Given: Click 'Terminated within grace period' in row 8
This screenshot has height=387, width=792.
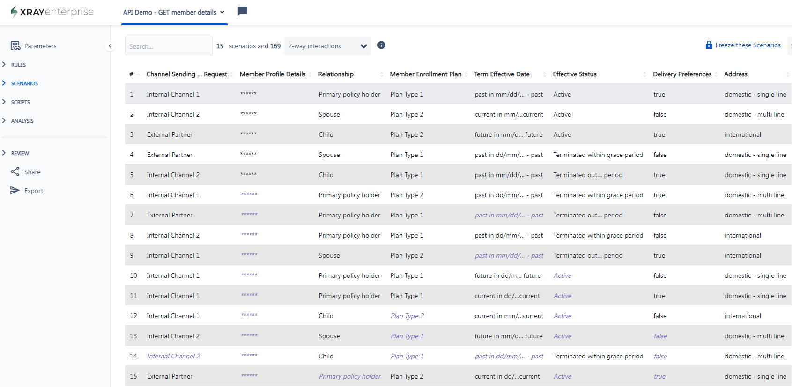Looking at the screenshot, I should click(x=598, y=235).
